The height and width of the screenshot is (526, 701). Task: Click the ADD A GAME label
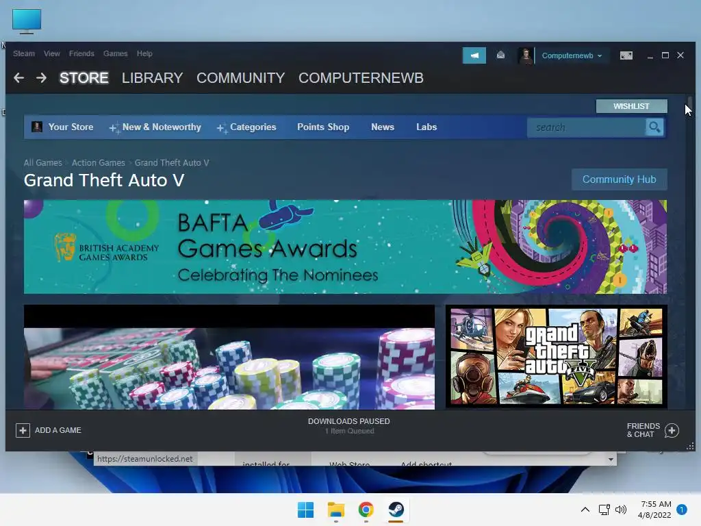[58, 430]
